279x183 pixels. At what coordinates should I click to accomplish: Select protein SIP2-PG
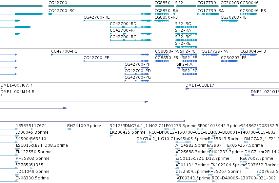[190, 71]
